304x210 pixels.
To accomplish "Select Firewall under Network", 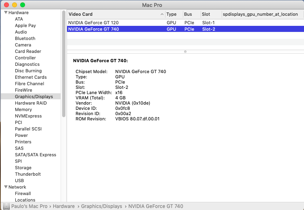I will coord(23,193).
